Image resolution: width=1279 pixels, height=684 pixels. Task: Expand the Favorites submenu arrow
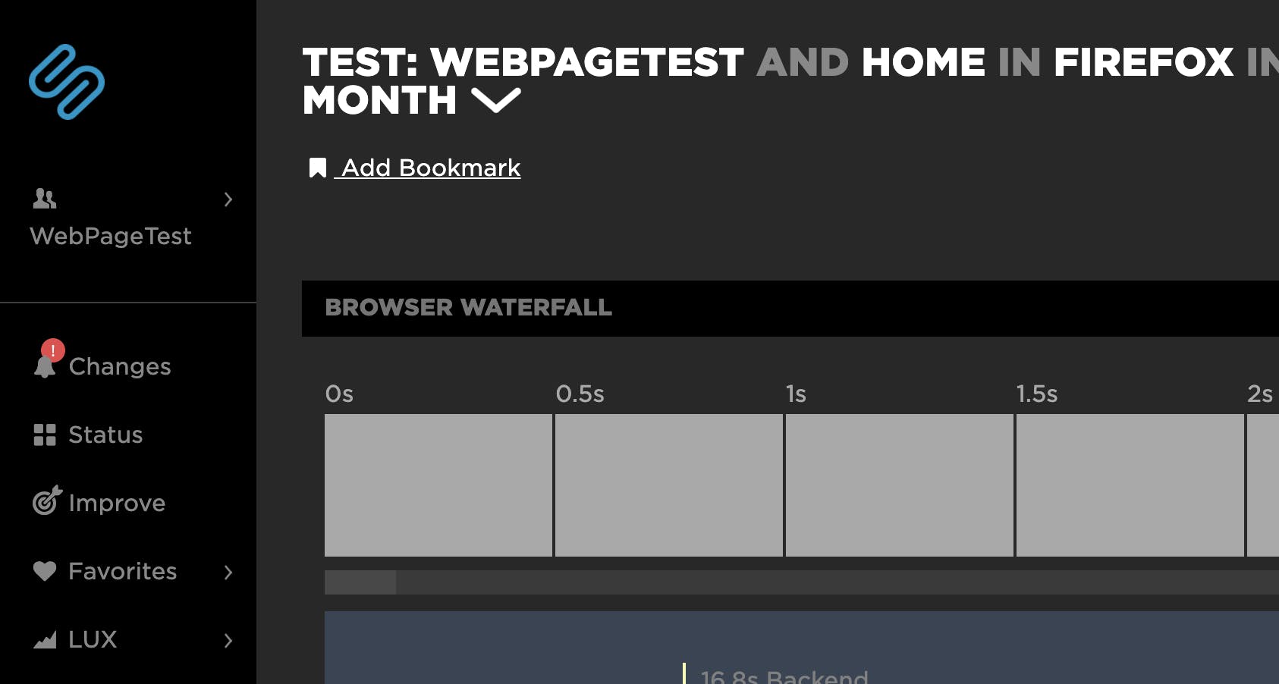(x=228, y=573)
